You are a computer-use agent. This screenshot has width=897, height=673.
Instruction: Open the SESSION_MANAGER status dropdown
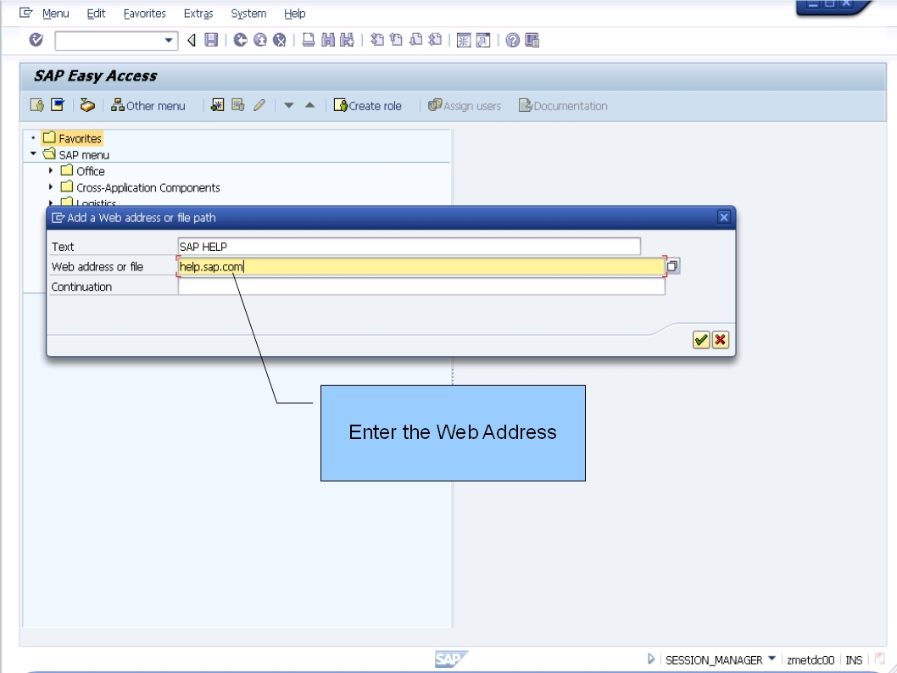772,659
